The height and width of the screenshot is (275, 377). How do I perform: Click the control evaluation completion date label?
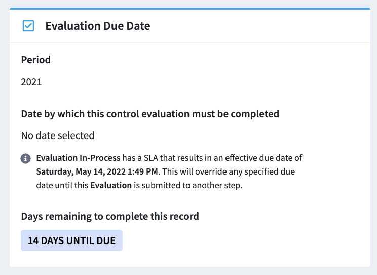click(150, 114)
